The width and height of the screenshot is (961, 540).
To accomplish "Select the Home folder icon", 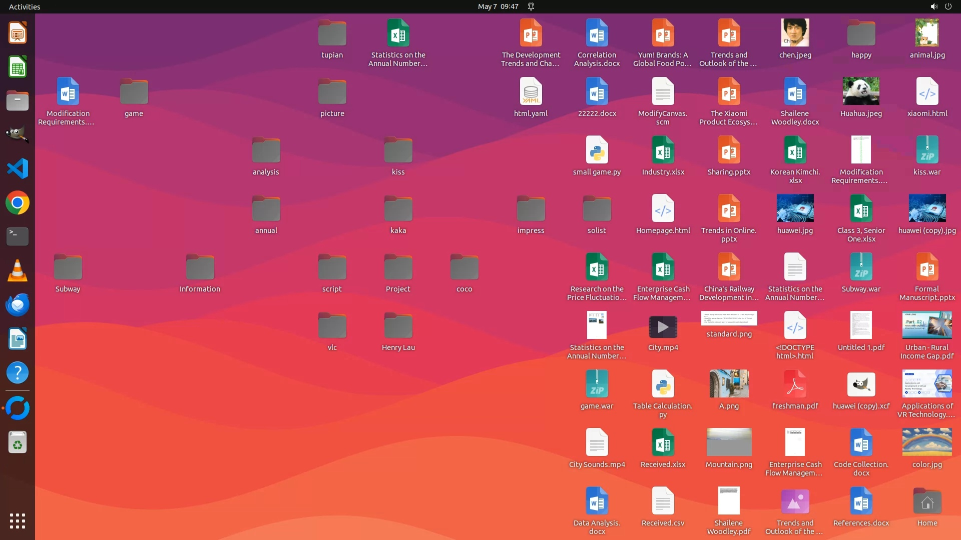I will point(927,502).
